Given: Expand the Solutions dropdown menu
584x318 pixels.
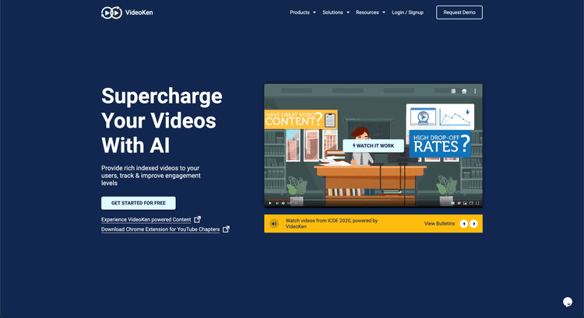Looking at the screenshot, I should point(335,12).
